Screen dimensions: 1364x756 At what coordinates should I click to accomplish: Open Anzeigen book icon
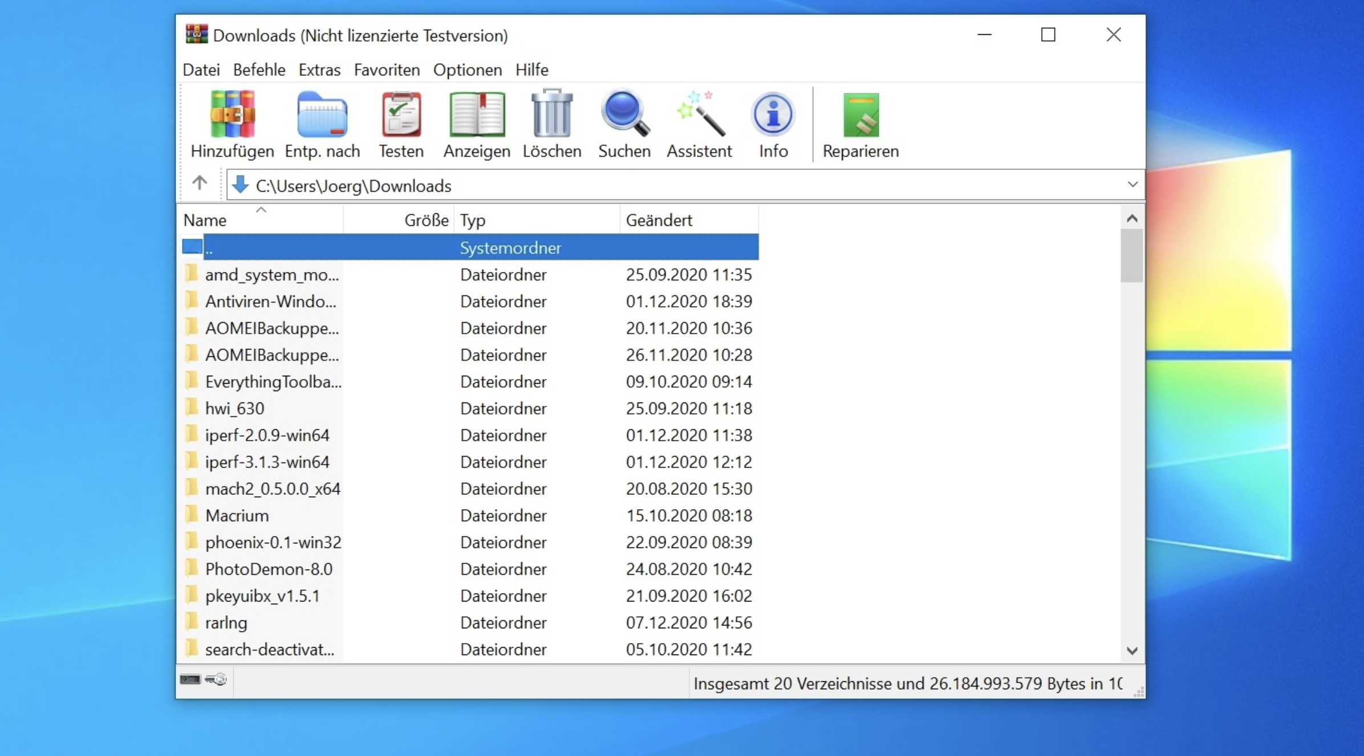pos(477,116)
